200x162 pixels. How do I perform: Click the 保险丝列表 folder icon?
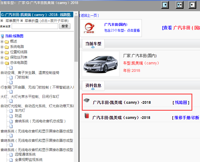(x=7, y=58)
